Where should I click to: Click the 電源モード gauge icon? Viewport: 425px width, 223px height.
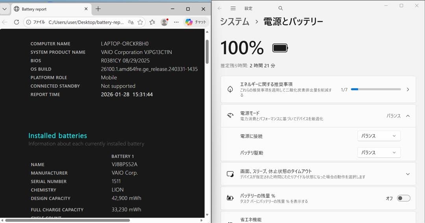point(230,116)
